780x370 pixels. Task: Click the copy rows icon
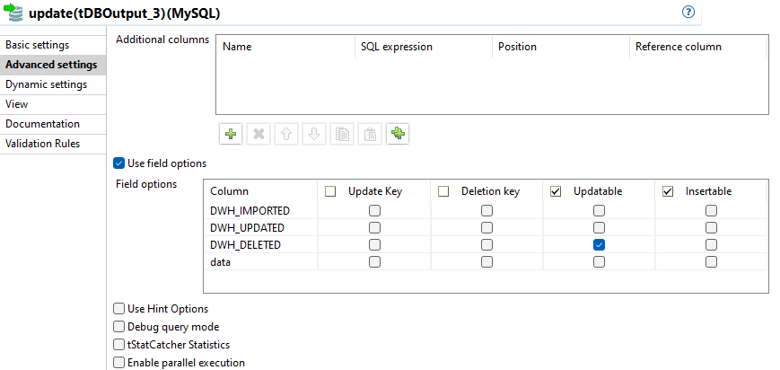pyautogui.click(x=342, y=134)
